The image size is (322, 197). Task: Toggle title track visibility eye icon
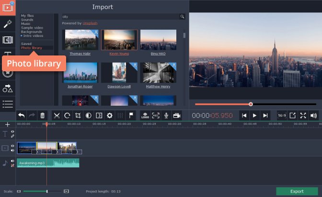(x=12, y=131)
